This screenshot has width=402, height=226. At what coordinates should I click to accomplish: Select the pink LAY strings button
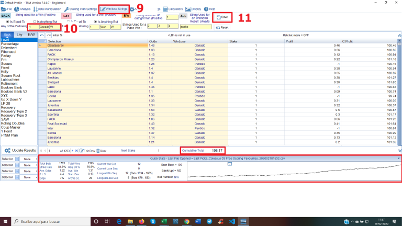[66, 16]
